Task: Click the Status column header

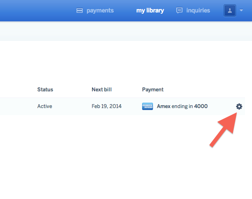Action: tap(45, 89)
